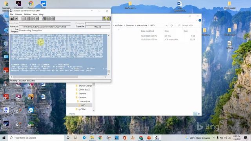Sort files by the Type column header

(166, 31)
